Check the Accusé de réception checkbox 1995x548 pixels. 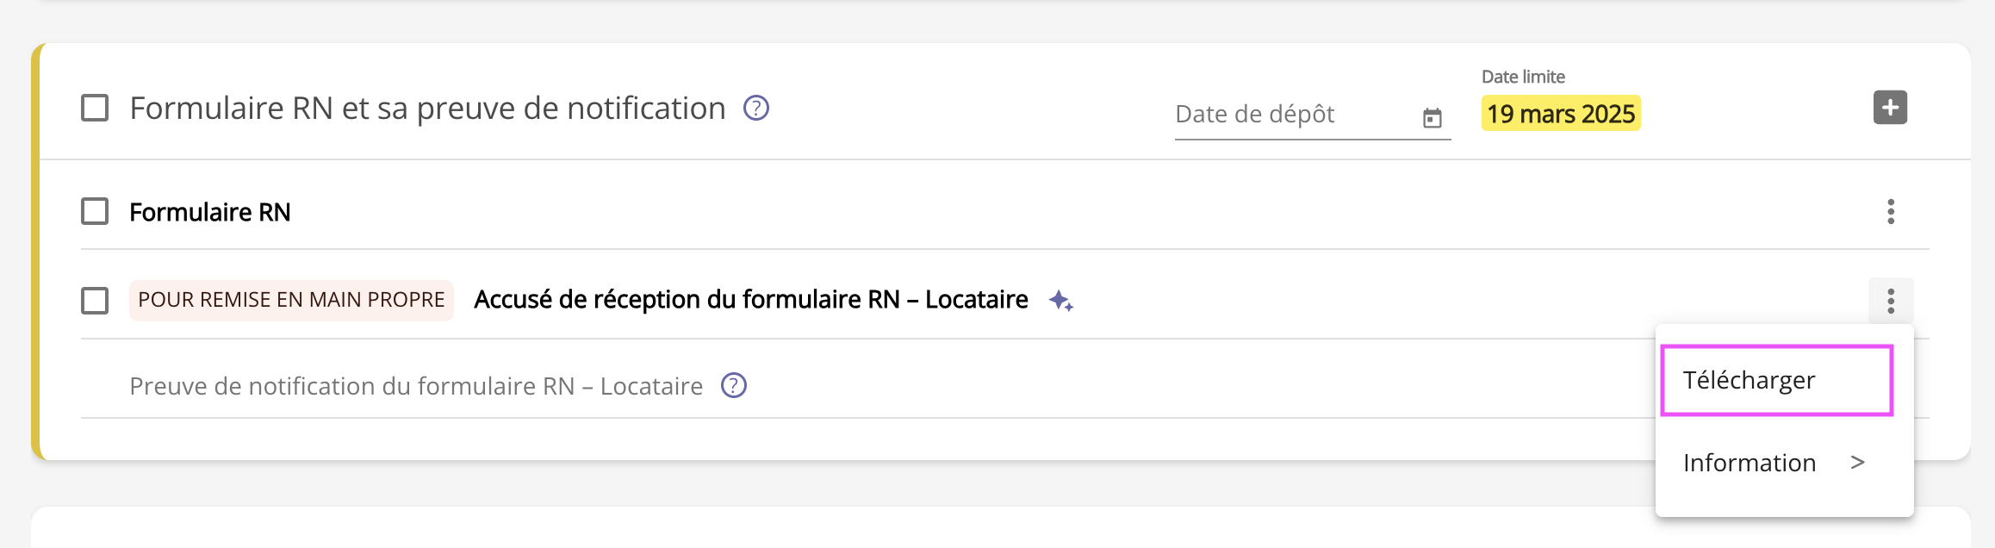pos(95,301)
